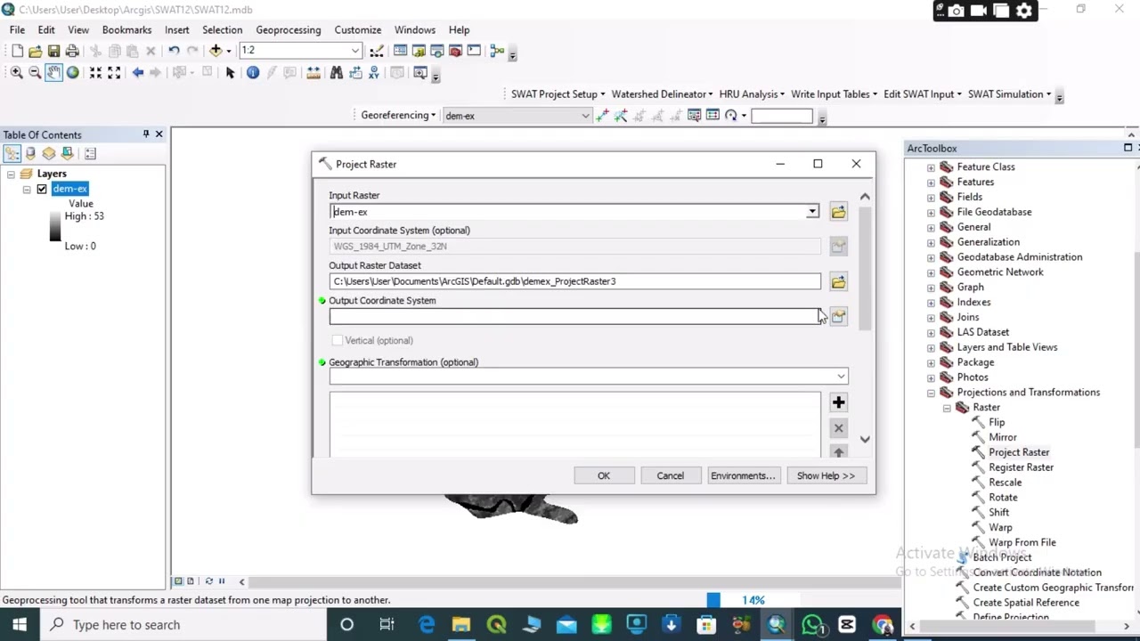The image size is (1140, 641).
Task: Click the Output Raster Dataset path field
Action: [x=574, y=281]
